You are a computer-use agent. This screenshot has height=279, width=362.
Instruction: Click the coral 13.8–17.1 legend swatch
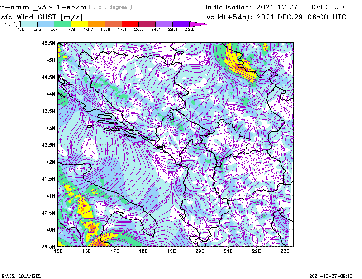114,24
